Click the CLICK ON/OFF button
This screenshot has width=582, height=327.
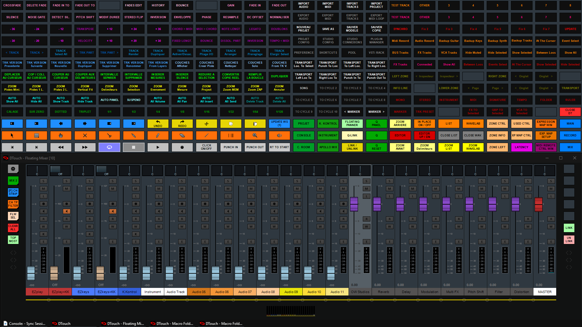206,147
